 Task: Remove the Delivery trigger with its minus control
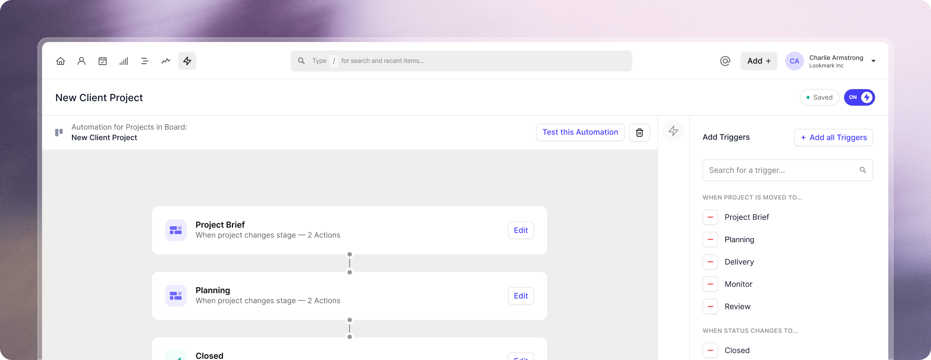(710, 262)
